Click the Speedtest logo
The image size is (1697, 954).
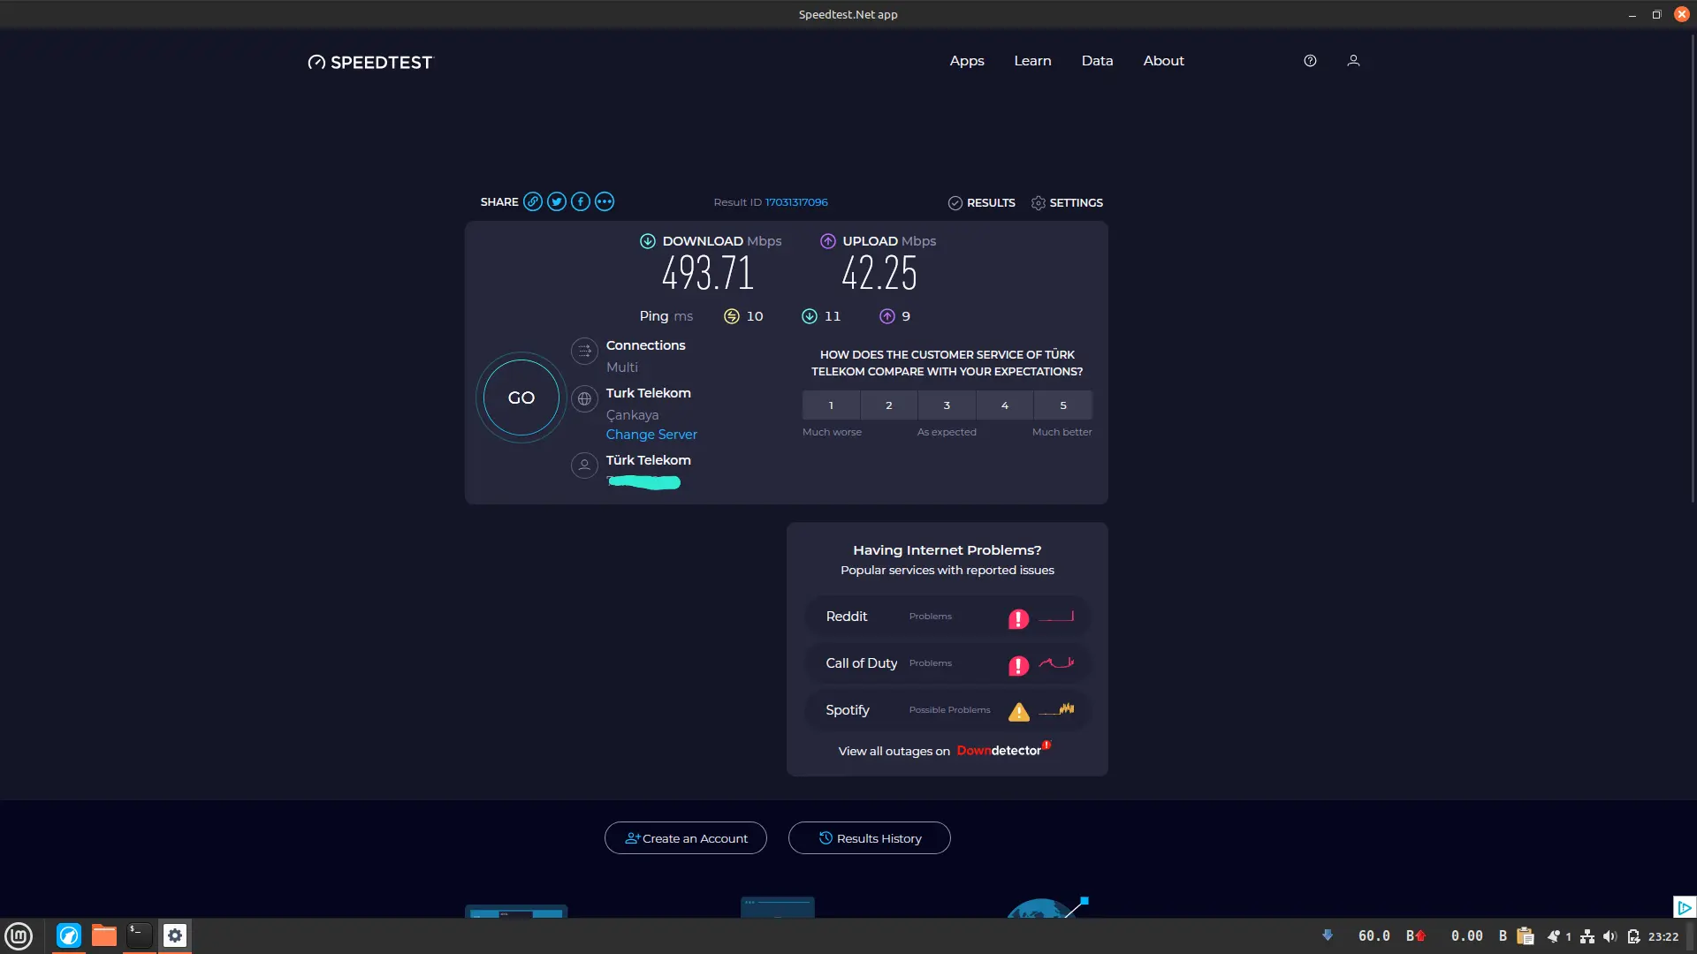click(370, 62)
